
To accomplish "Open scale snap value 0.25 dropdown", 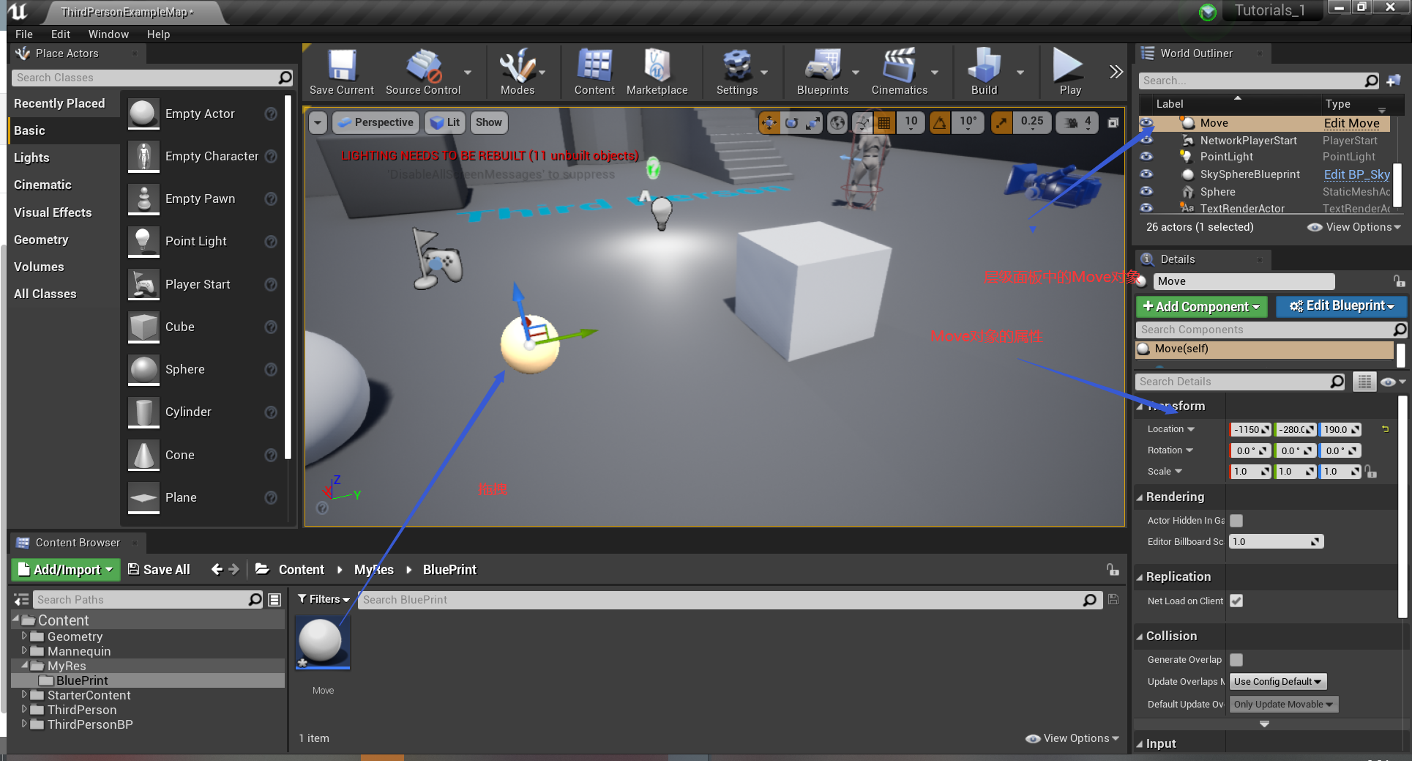I will (1031, 122).
